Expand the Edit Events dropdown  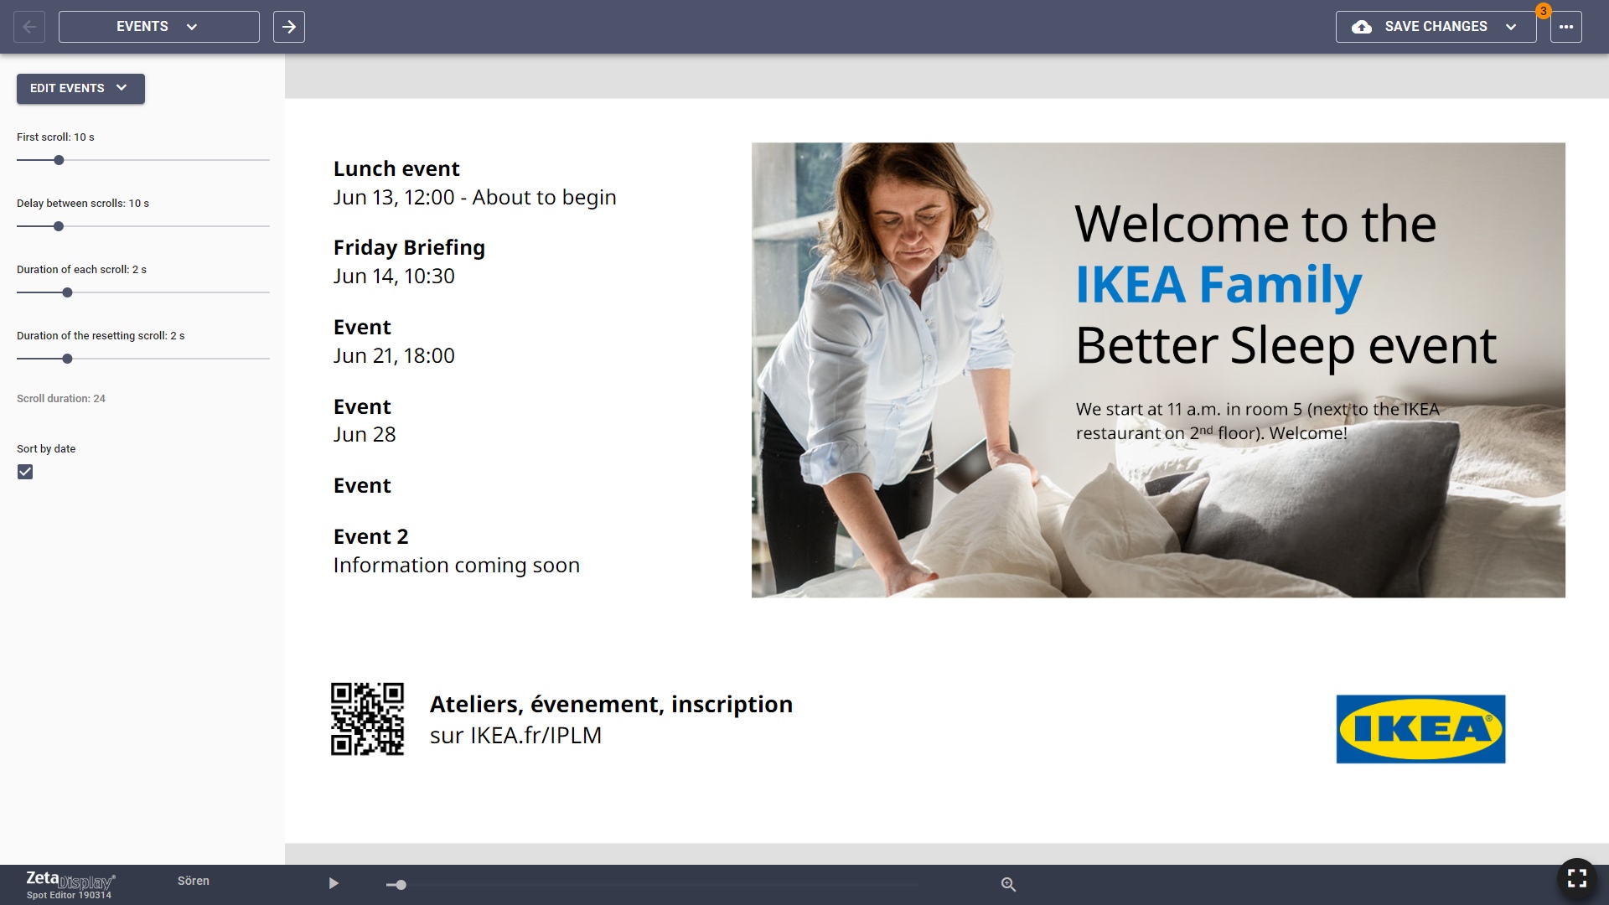coord(80,88)
